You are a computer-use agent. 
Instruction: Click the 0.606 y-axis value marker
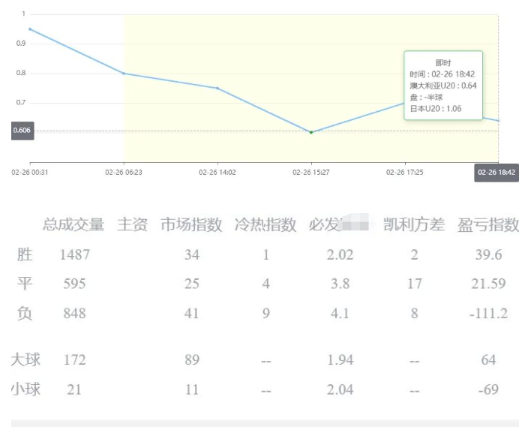click(x=22, y=131)
